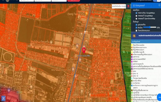
Task: Click the Moser Home red marker
Action: pyautogui.click(x=102, y=75)
